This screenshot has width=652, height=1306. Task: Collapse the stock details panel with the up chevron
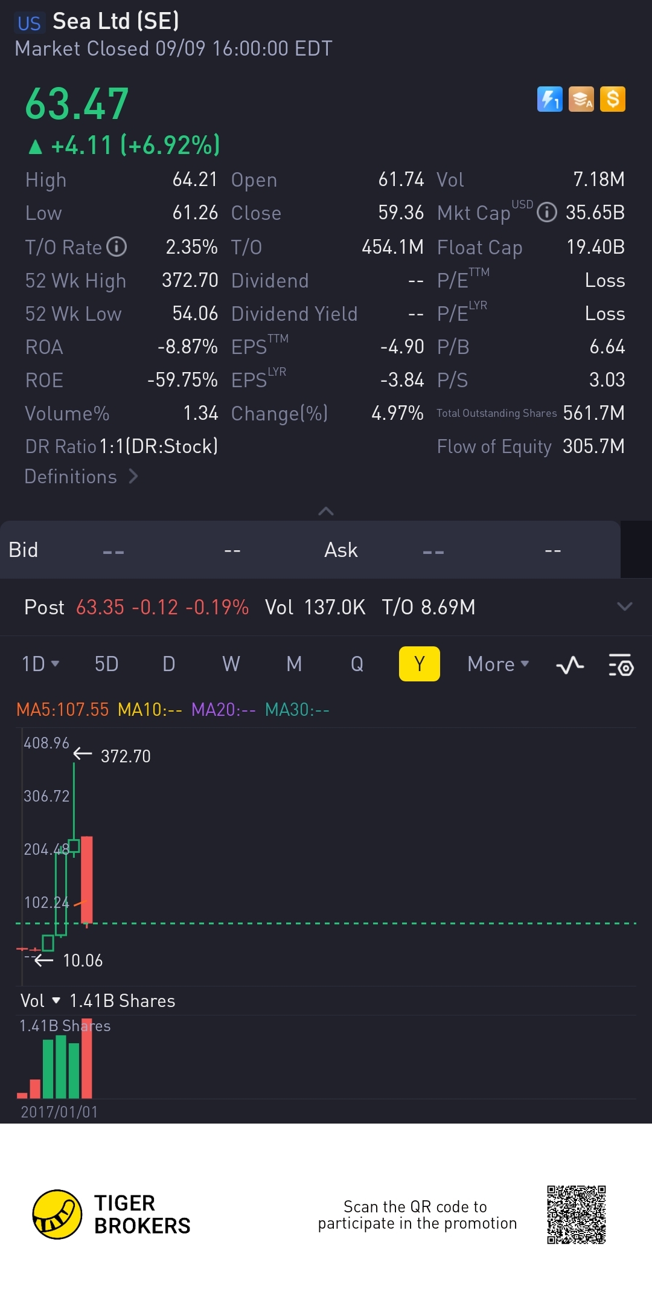point(326,511)
